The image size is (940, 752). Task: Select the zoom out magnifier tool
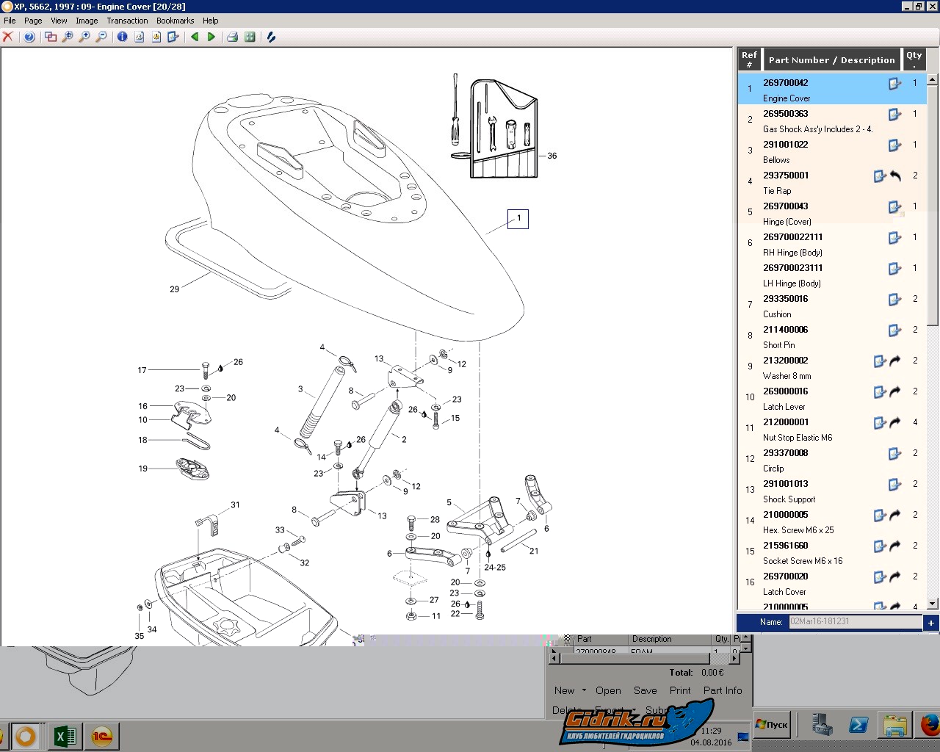[101, 37]
